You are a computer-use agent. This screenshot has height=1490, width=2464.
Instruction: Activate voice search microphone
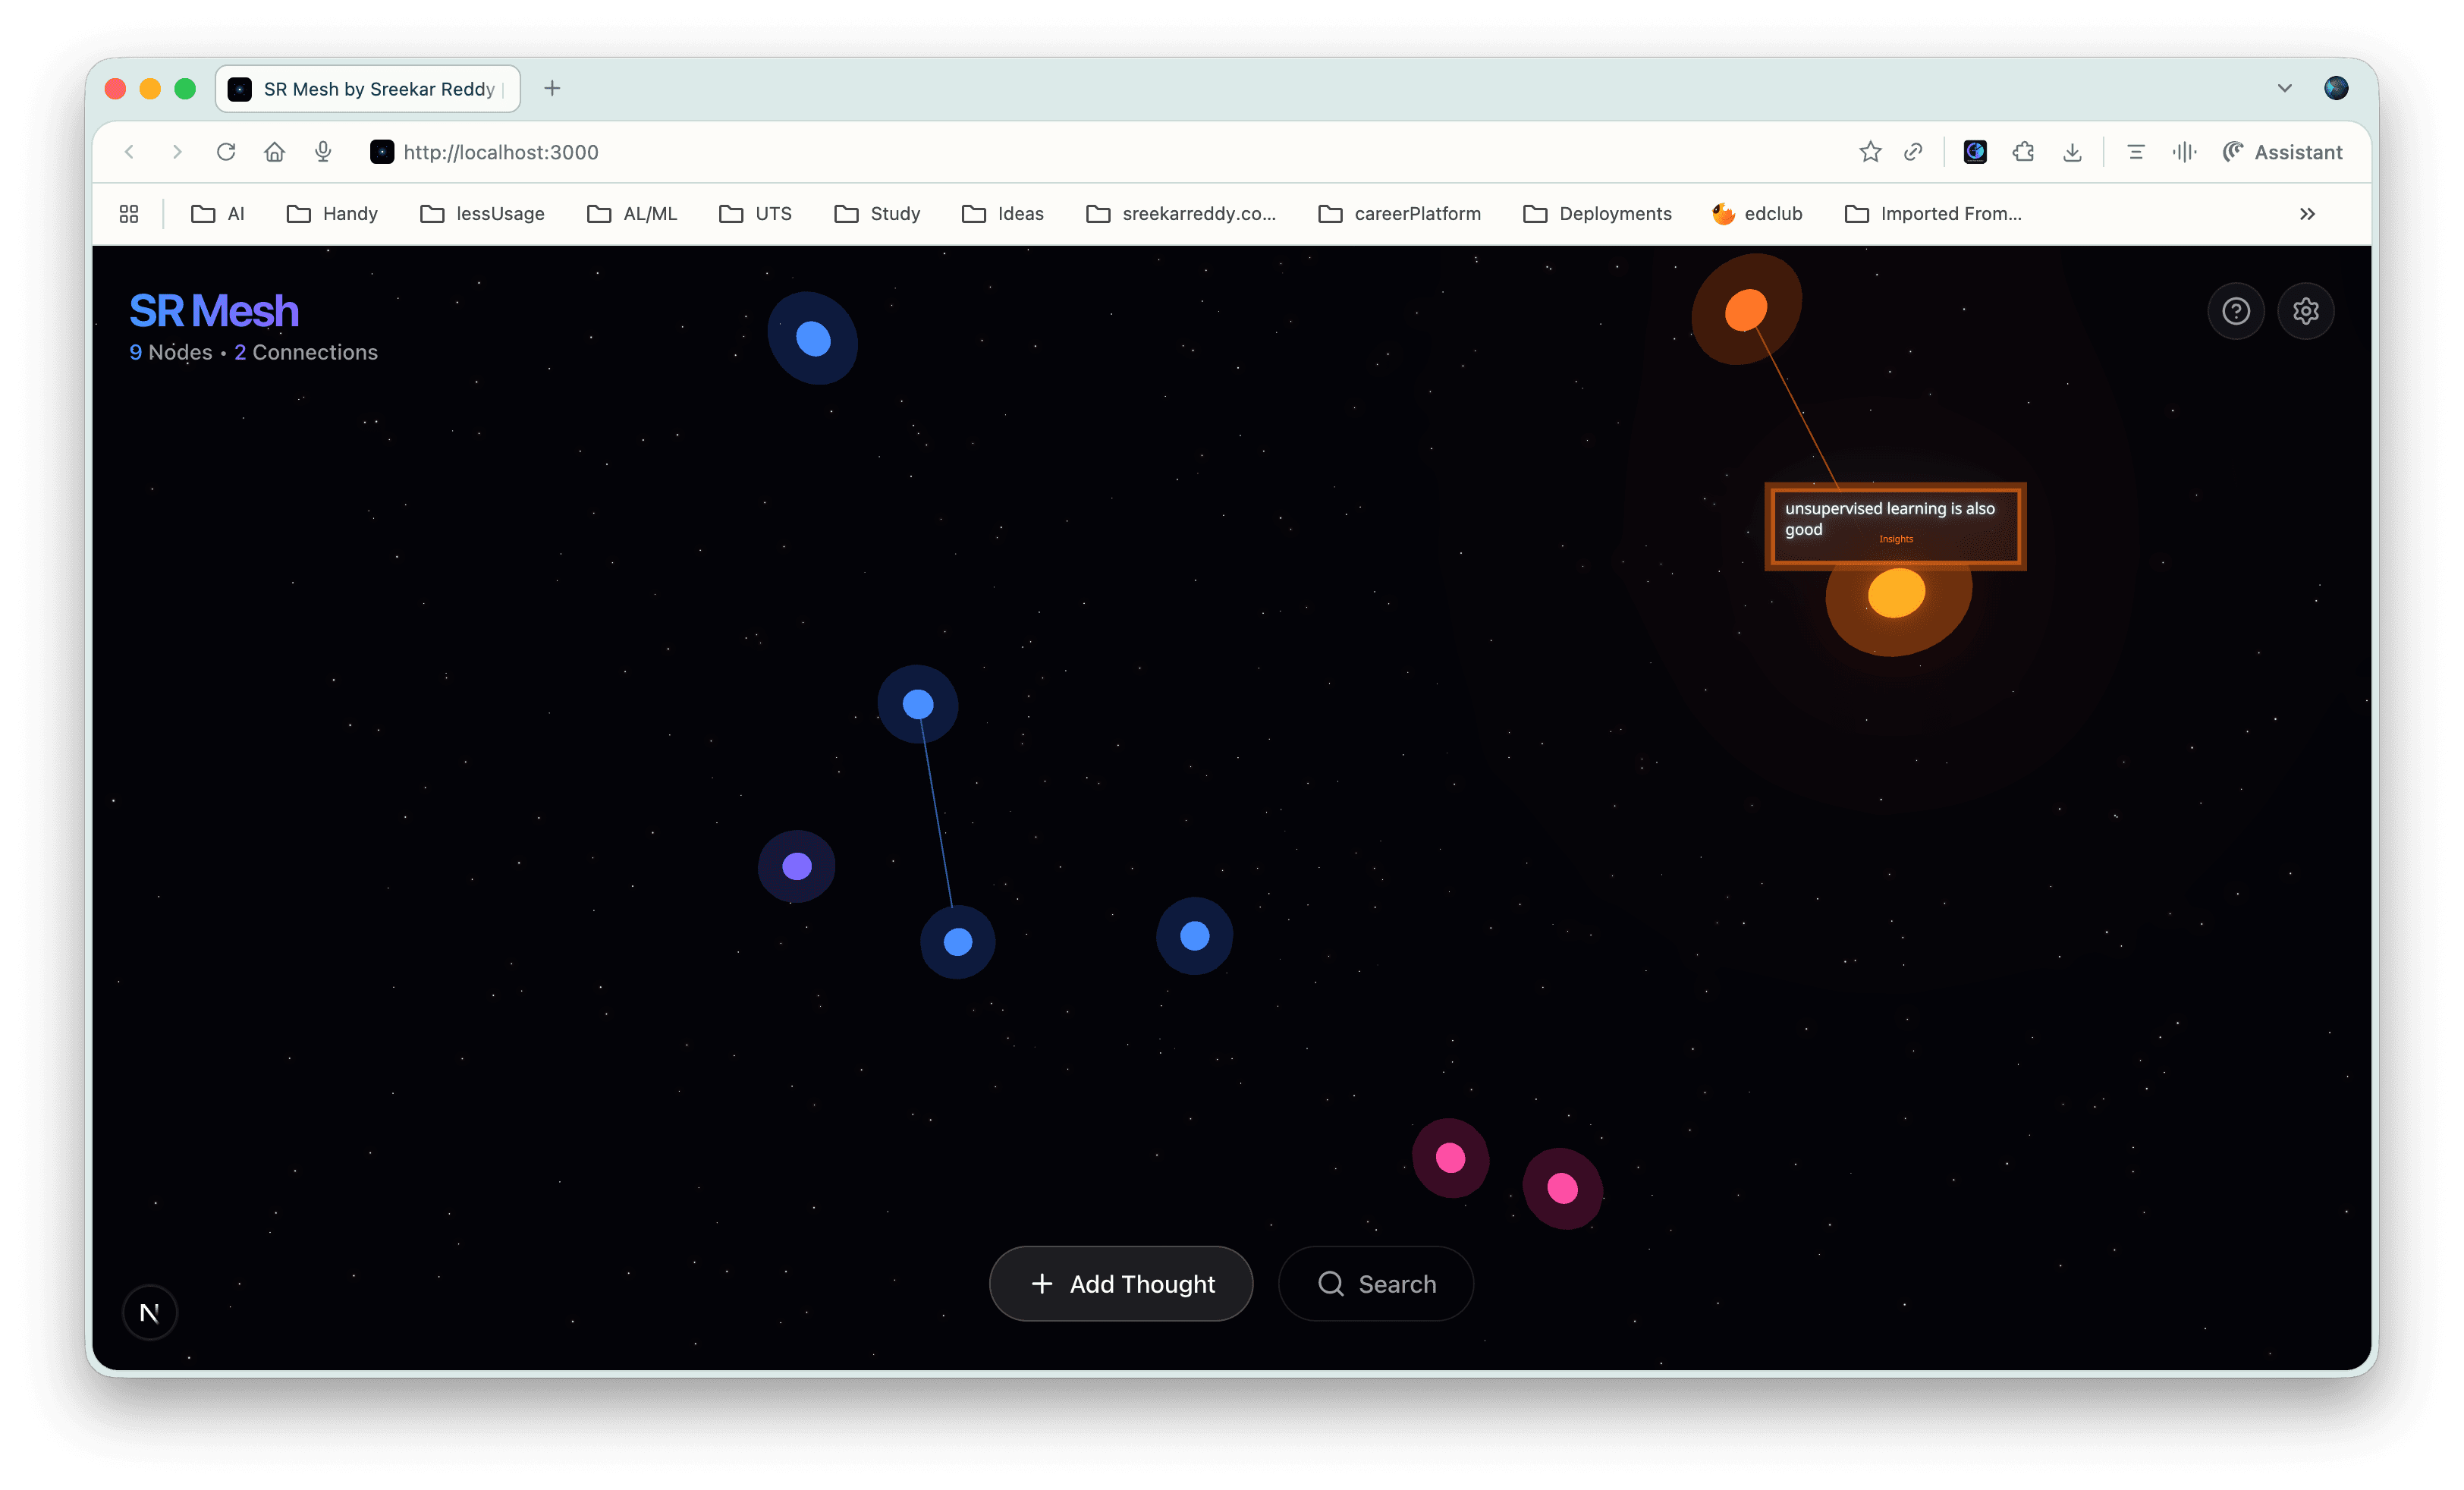click(323, 152)
